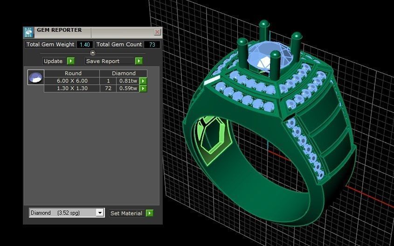Click the 0.59tw weight cell
The height and width of the screenshot is (246, 394).
[x=128, y=88]
